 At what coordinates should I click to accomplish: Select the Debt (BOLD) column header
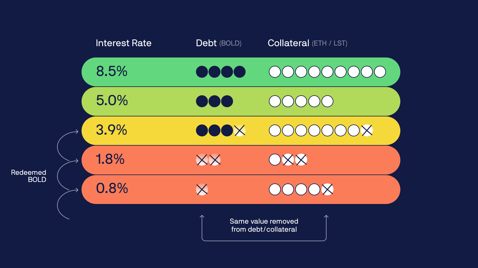218,43
